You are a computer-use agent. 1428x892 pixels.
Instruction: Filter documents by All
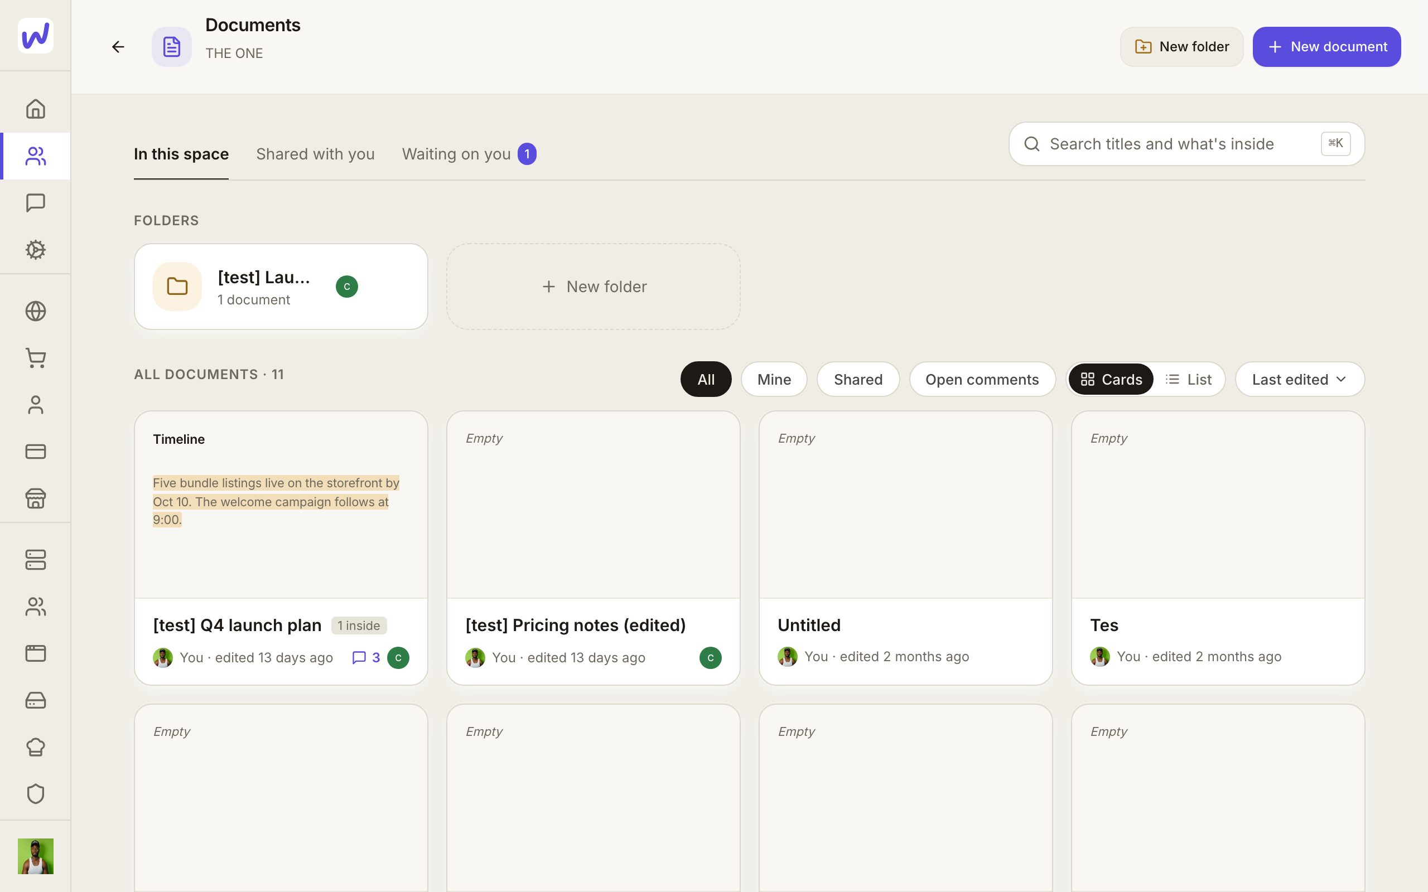click(706, 379)
